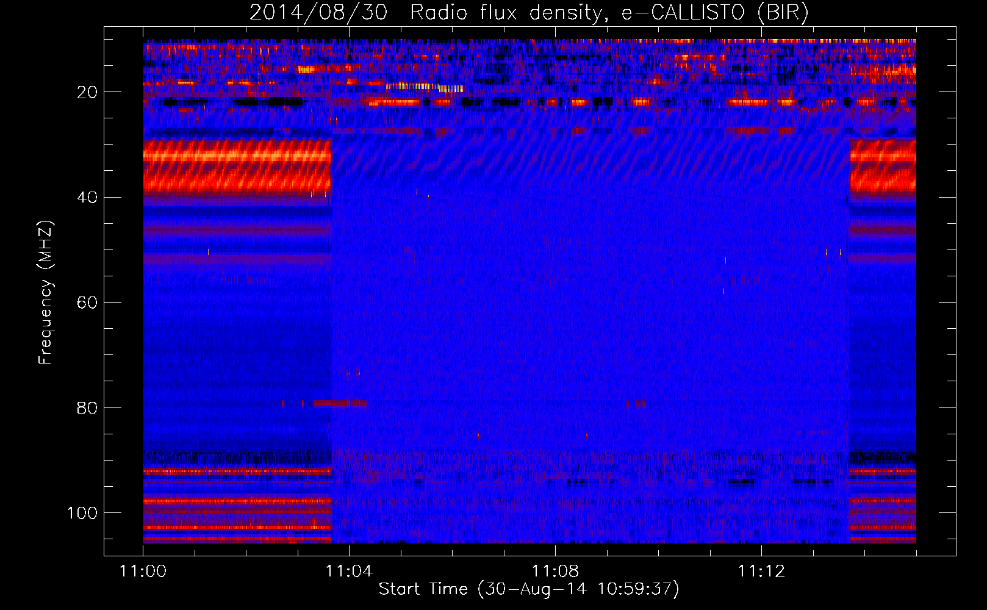Click the 20 frequency axis label
This screenshot has width=987, height=610.
point(87,92)
